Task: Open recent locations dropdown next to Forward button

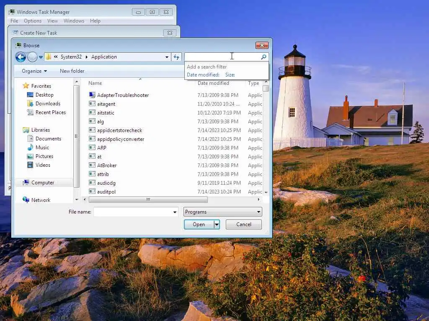Action: (41, 57)
